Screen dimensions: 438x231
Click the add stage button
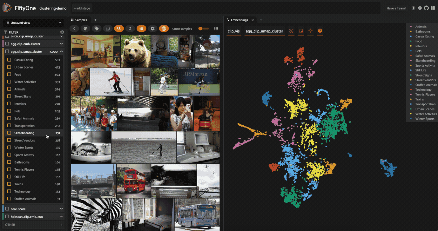(82, 8)
